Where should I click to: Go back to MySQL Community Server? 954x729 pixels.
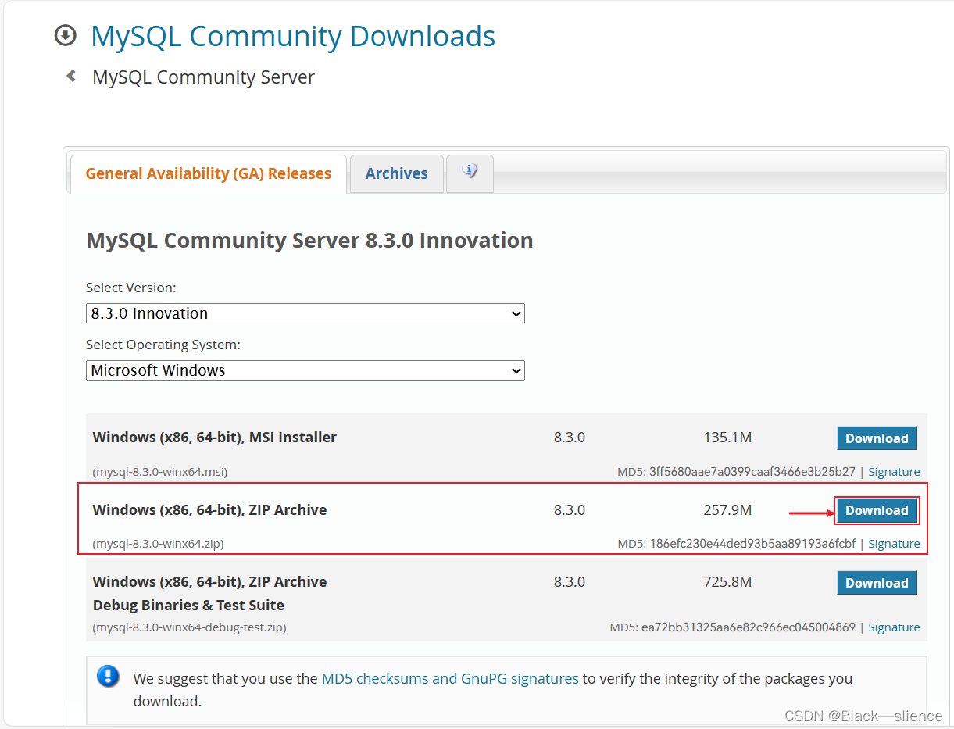[x=203, y=77]
